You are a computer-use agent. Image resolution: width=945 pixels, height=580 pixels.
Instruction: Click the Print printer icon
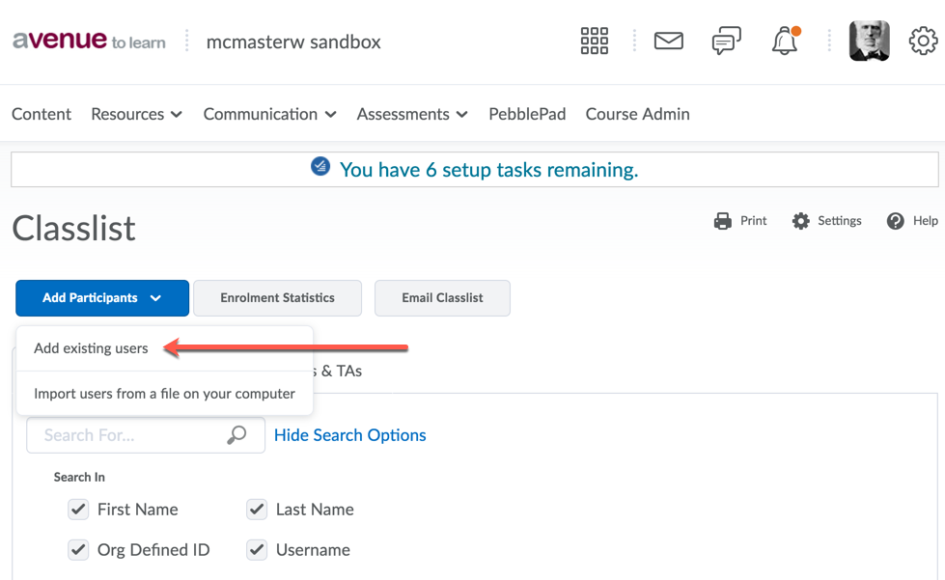coord(723,221)
